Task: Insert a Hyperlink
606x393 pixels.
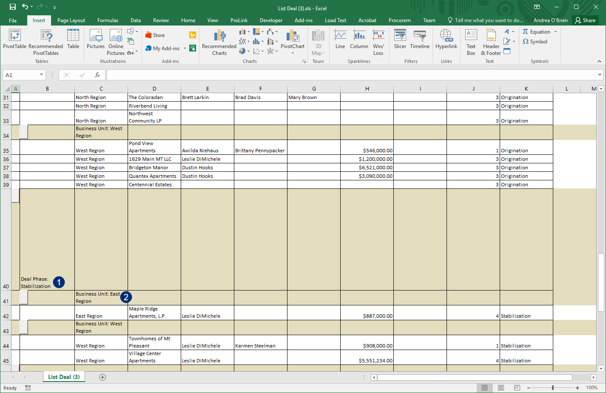Action: coord(446,39)
